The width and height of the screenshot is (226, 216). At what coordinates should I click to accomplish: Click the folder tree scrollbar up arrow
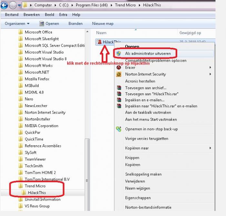87,32
